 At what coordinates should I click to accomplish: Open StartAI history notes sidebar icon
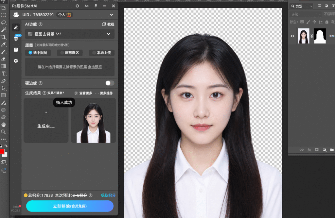pyautogui.click(x=16, y=50)
